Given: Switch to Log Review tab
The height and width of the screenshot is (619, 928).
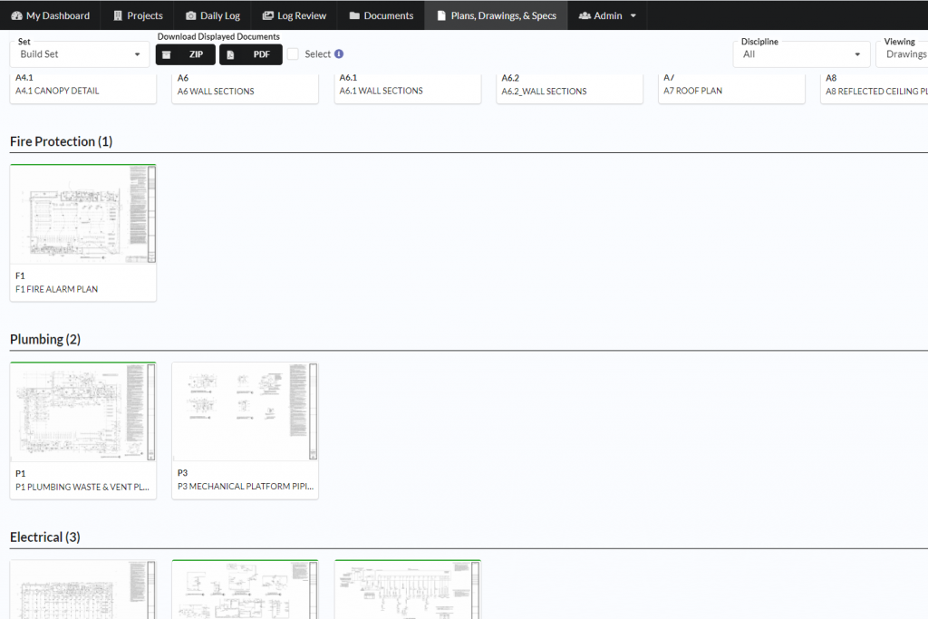Looking at the screenshot, I should (295, 15).
